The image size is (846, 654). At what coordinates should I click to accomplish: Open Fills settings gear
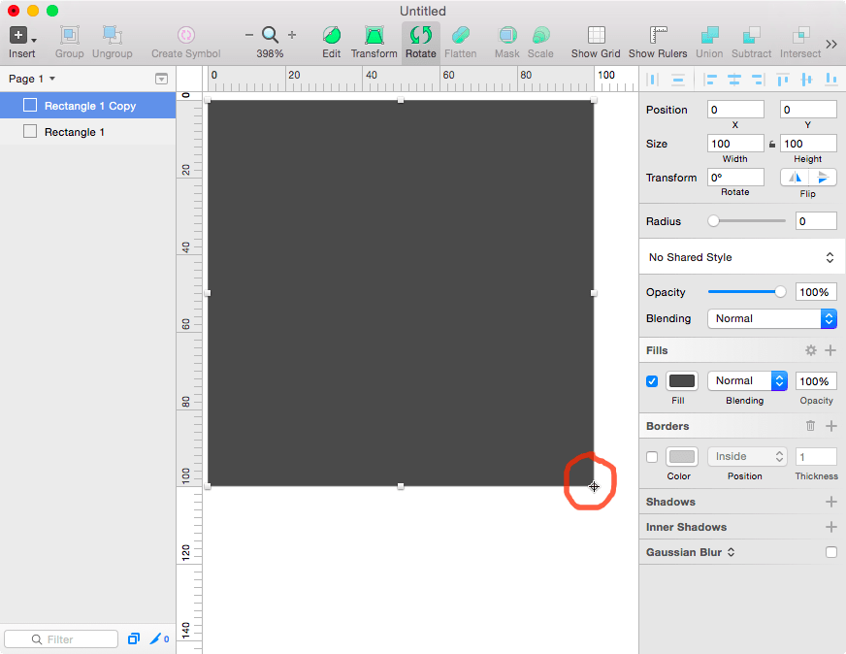[810, 350]
